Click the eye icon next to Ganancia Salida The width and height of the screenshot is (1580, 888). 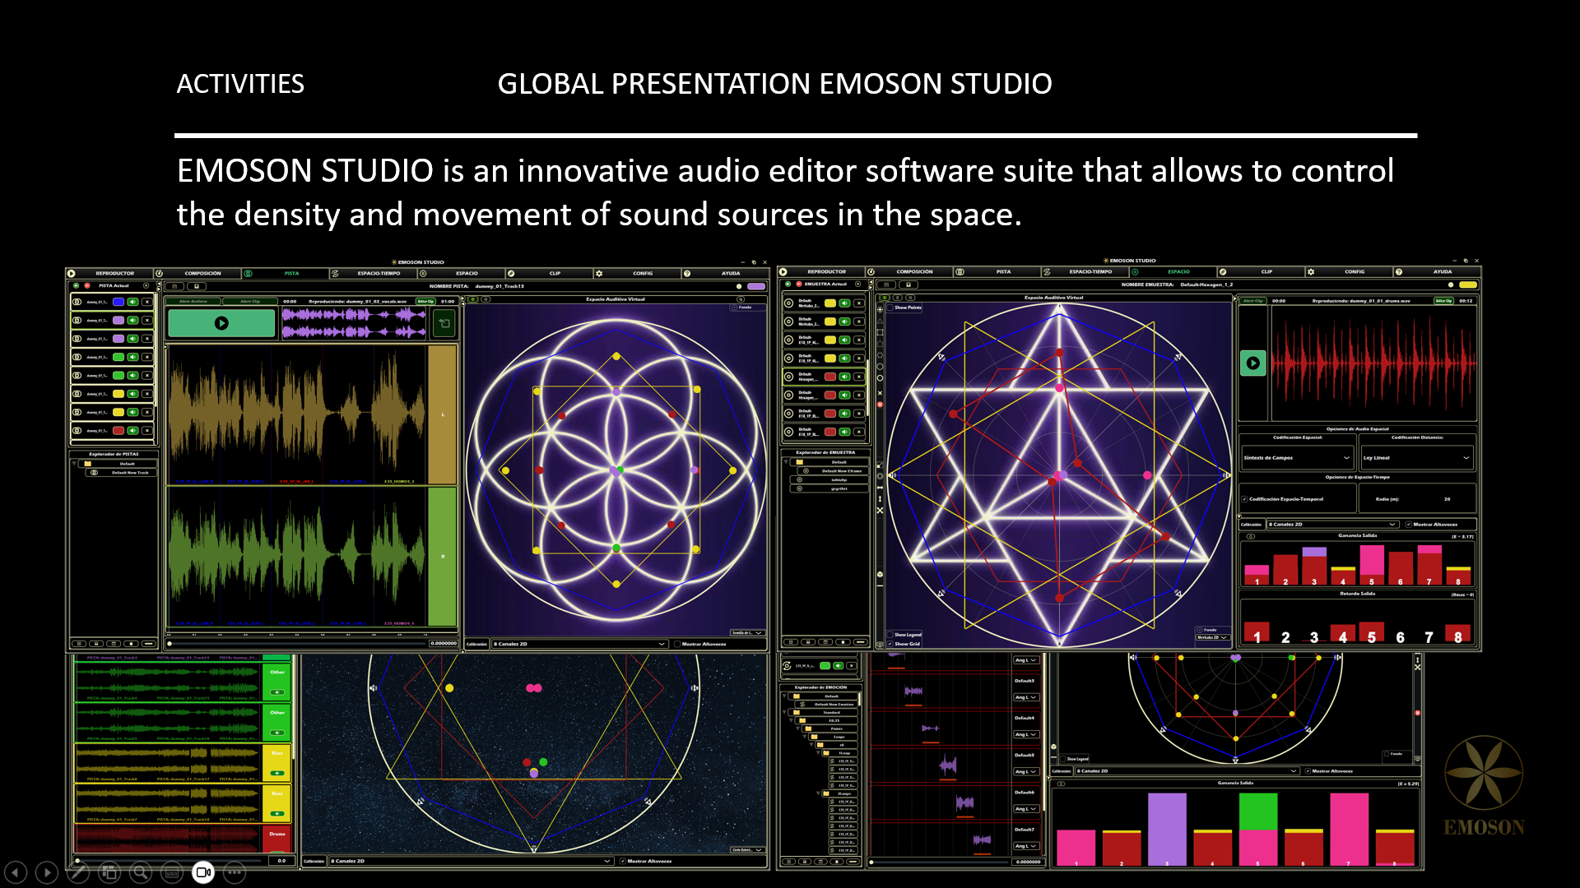1251,536
